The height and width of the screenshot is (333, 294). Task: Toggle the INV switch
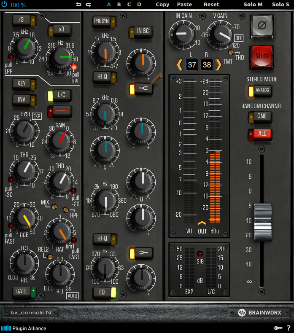coord(24,100)
